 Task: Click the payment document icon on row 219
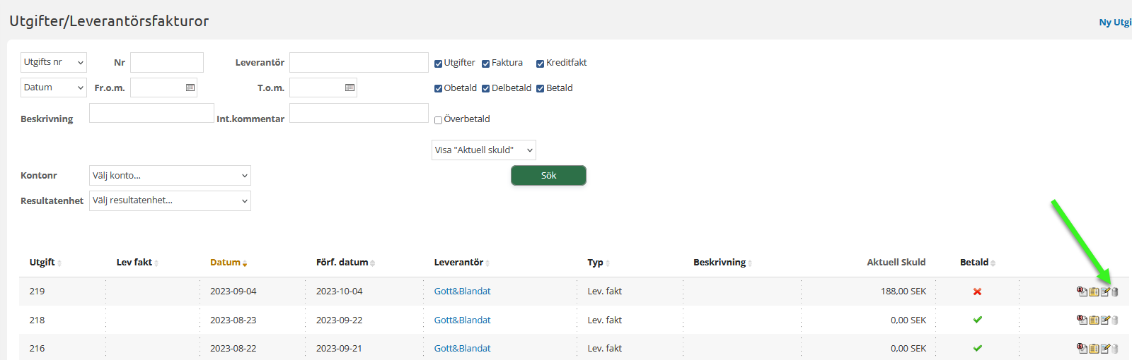(x=1082, y=292)
